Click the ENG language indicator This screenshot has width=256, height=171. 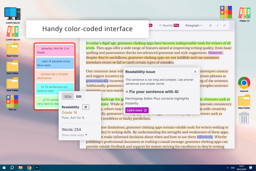coord(233,168)
